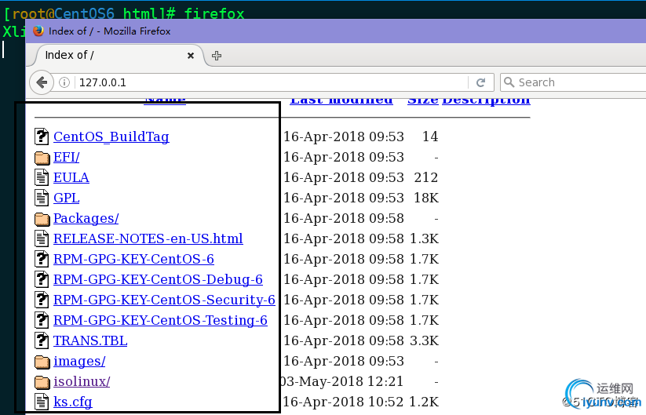Click the folder icon beside images/

pyautogui.click(x=42, y=362)
